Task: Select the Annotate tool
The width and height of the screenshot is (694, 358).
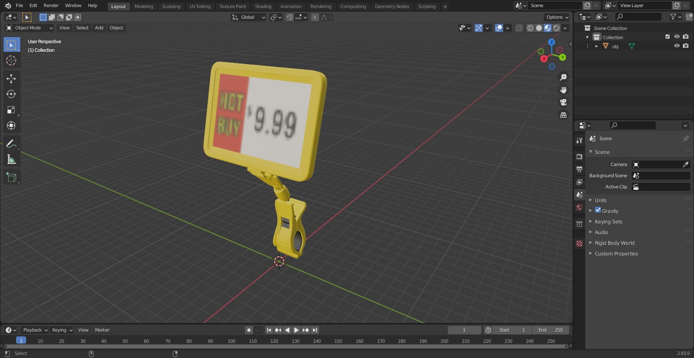Action: click(x=11, y=143)
